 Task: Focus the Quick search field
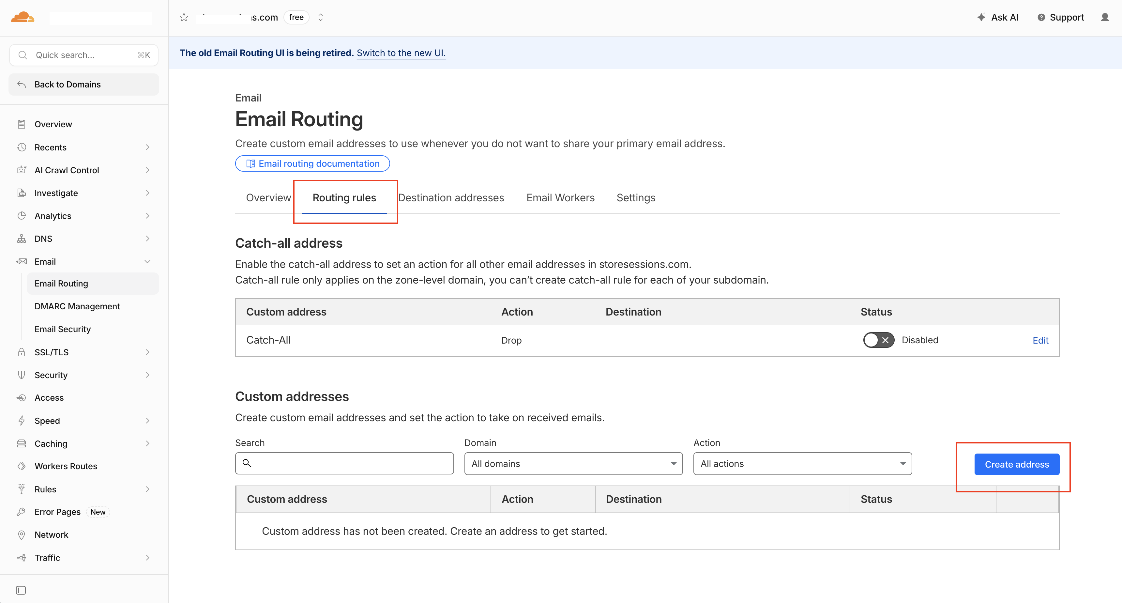[83, 55]
